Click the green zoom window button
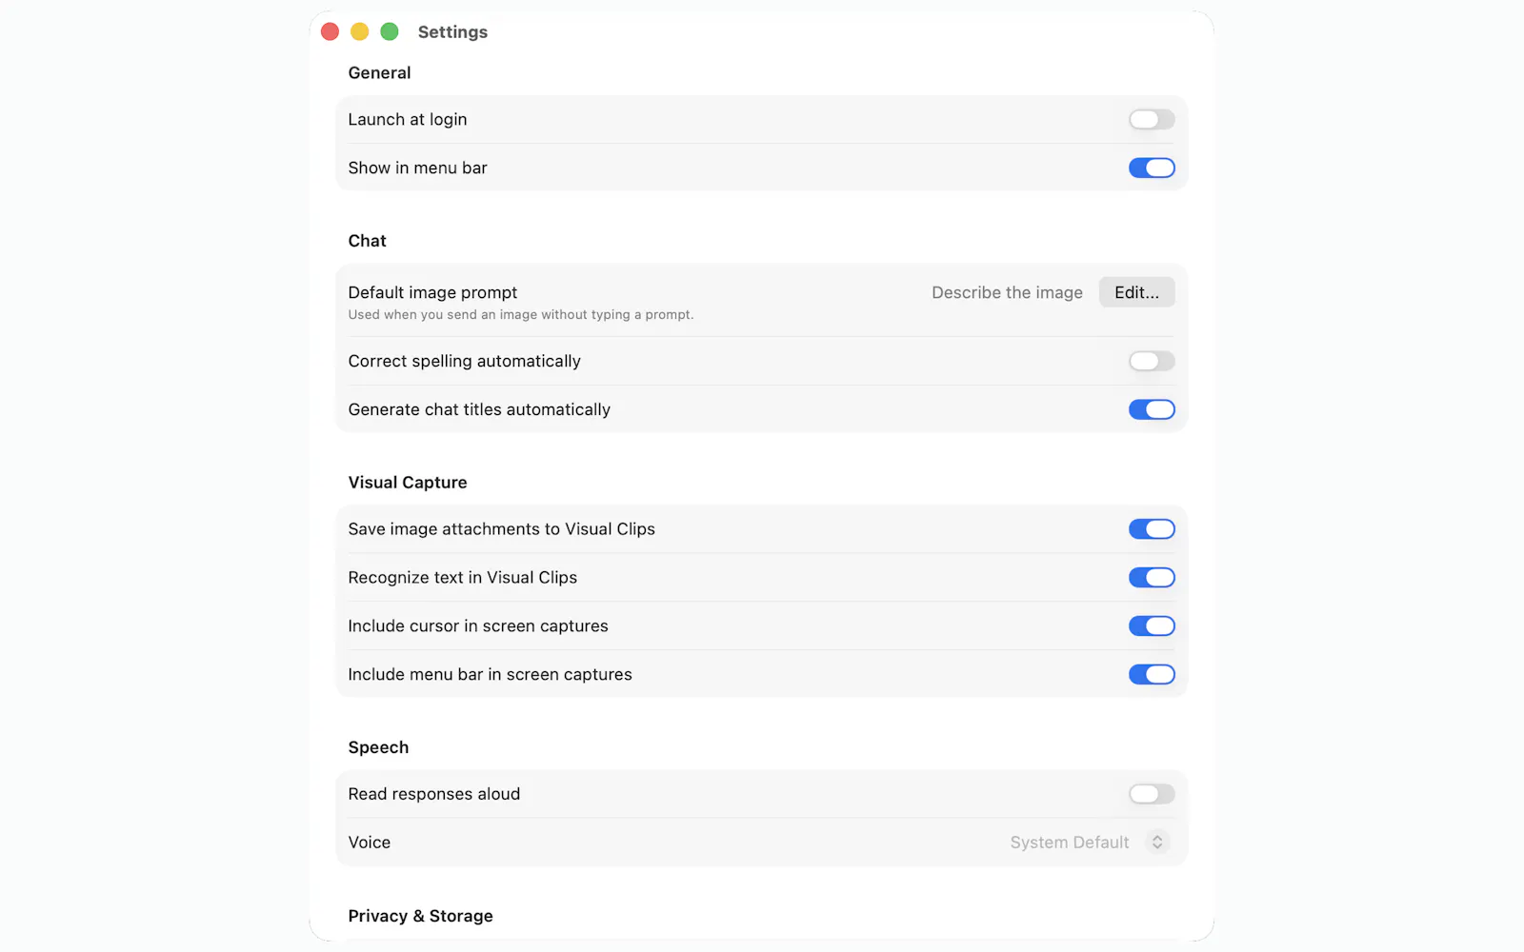This screenshot has height=952, width=1524. point(390,31)
